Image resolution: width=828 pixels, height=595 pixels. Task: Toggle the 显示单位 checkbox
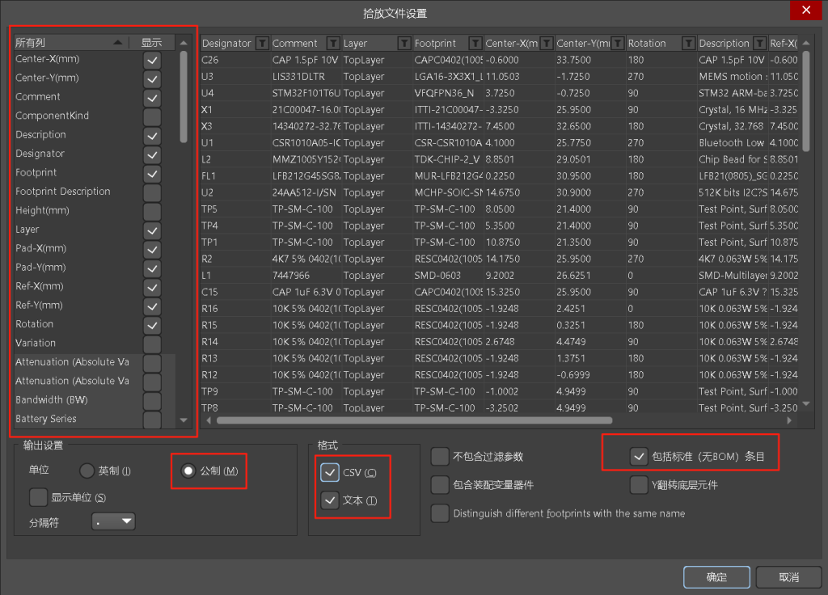(x=38, y=497)
